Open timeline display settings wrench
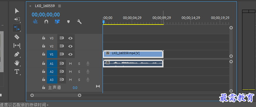Screen dimensions: 256x107 tap(79, 22)
